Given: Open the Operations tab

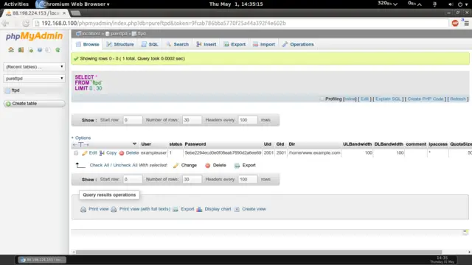Looking at the screenshot, I should pos(298,44).
